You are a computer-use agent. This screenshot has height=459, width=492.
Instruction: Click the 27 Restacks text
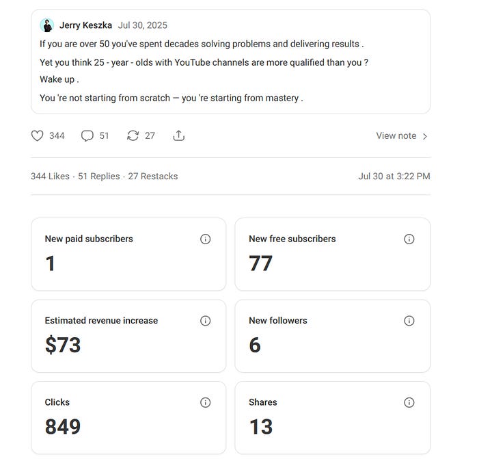coord(152,176)
